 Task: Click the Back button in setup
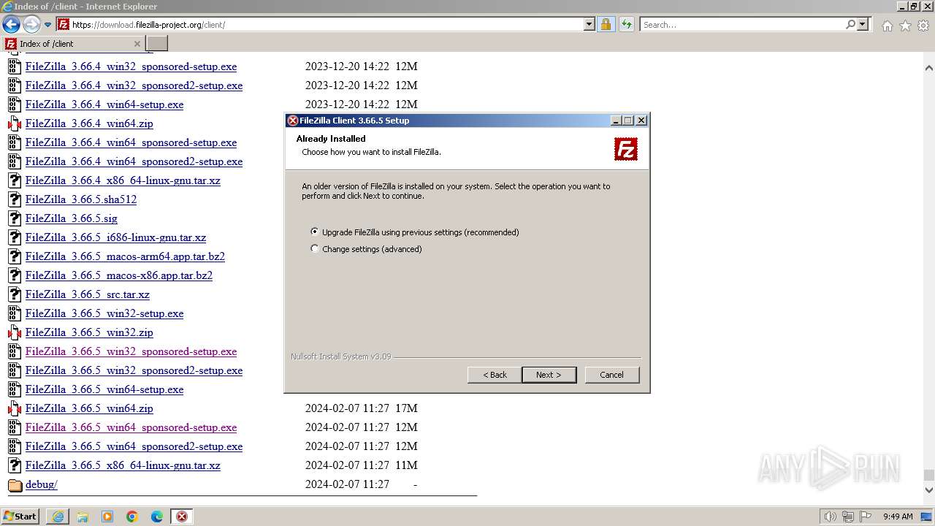495,375
